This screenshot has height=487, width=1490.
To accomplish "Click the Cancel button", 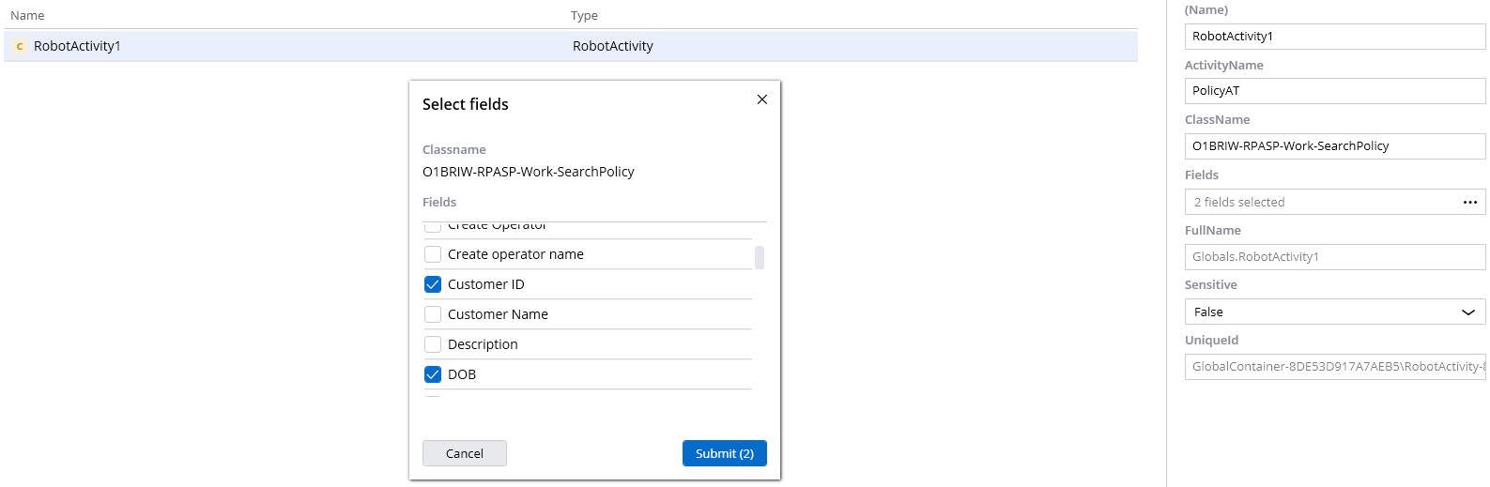I will [x=464, y=453].
